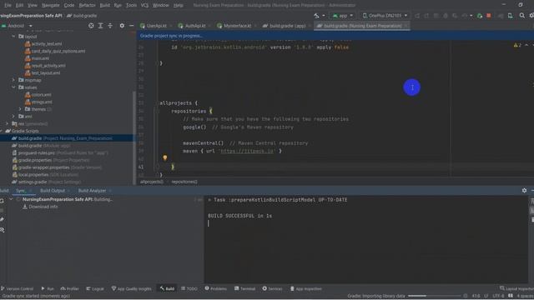Click the eye filter icon in Build panel

[x=2, y=230]
